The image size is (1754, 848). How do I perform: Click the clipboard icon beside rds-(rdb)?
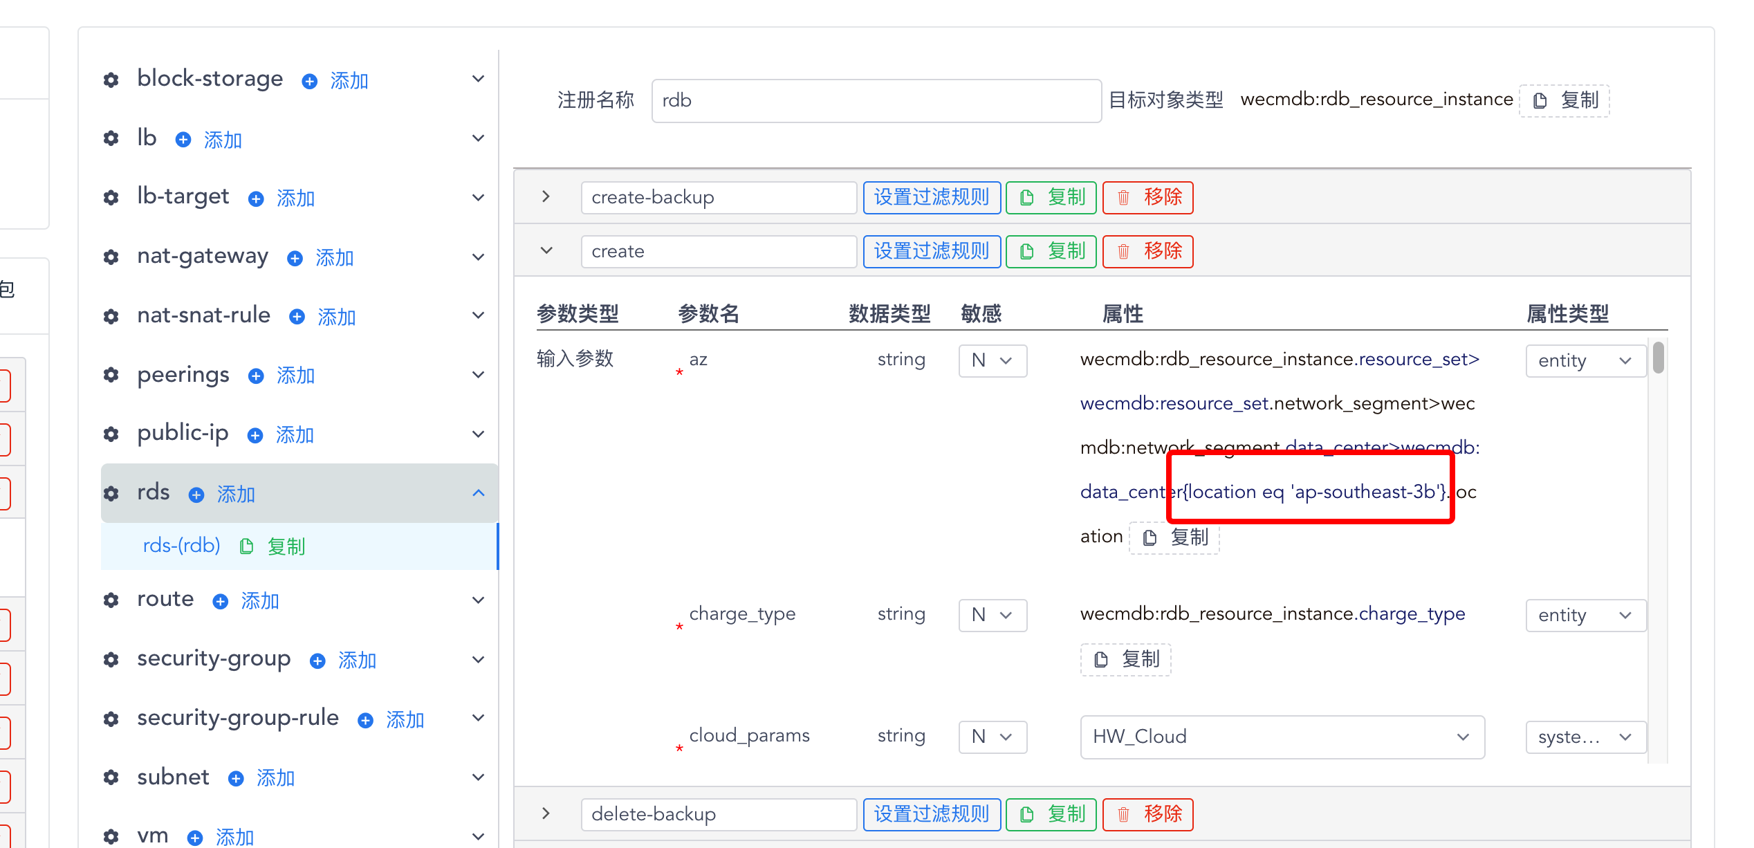click(x=246, y=546)
